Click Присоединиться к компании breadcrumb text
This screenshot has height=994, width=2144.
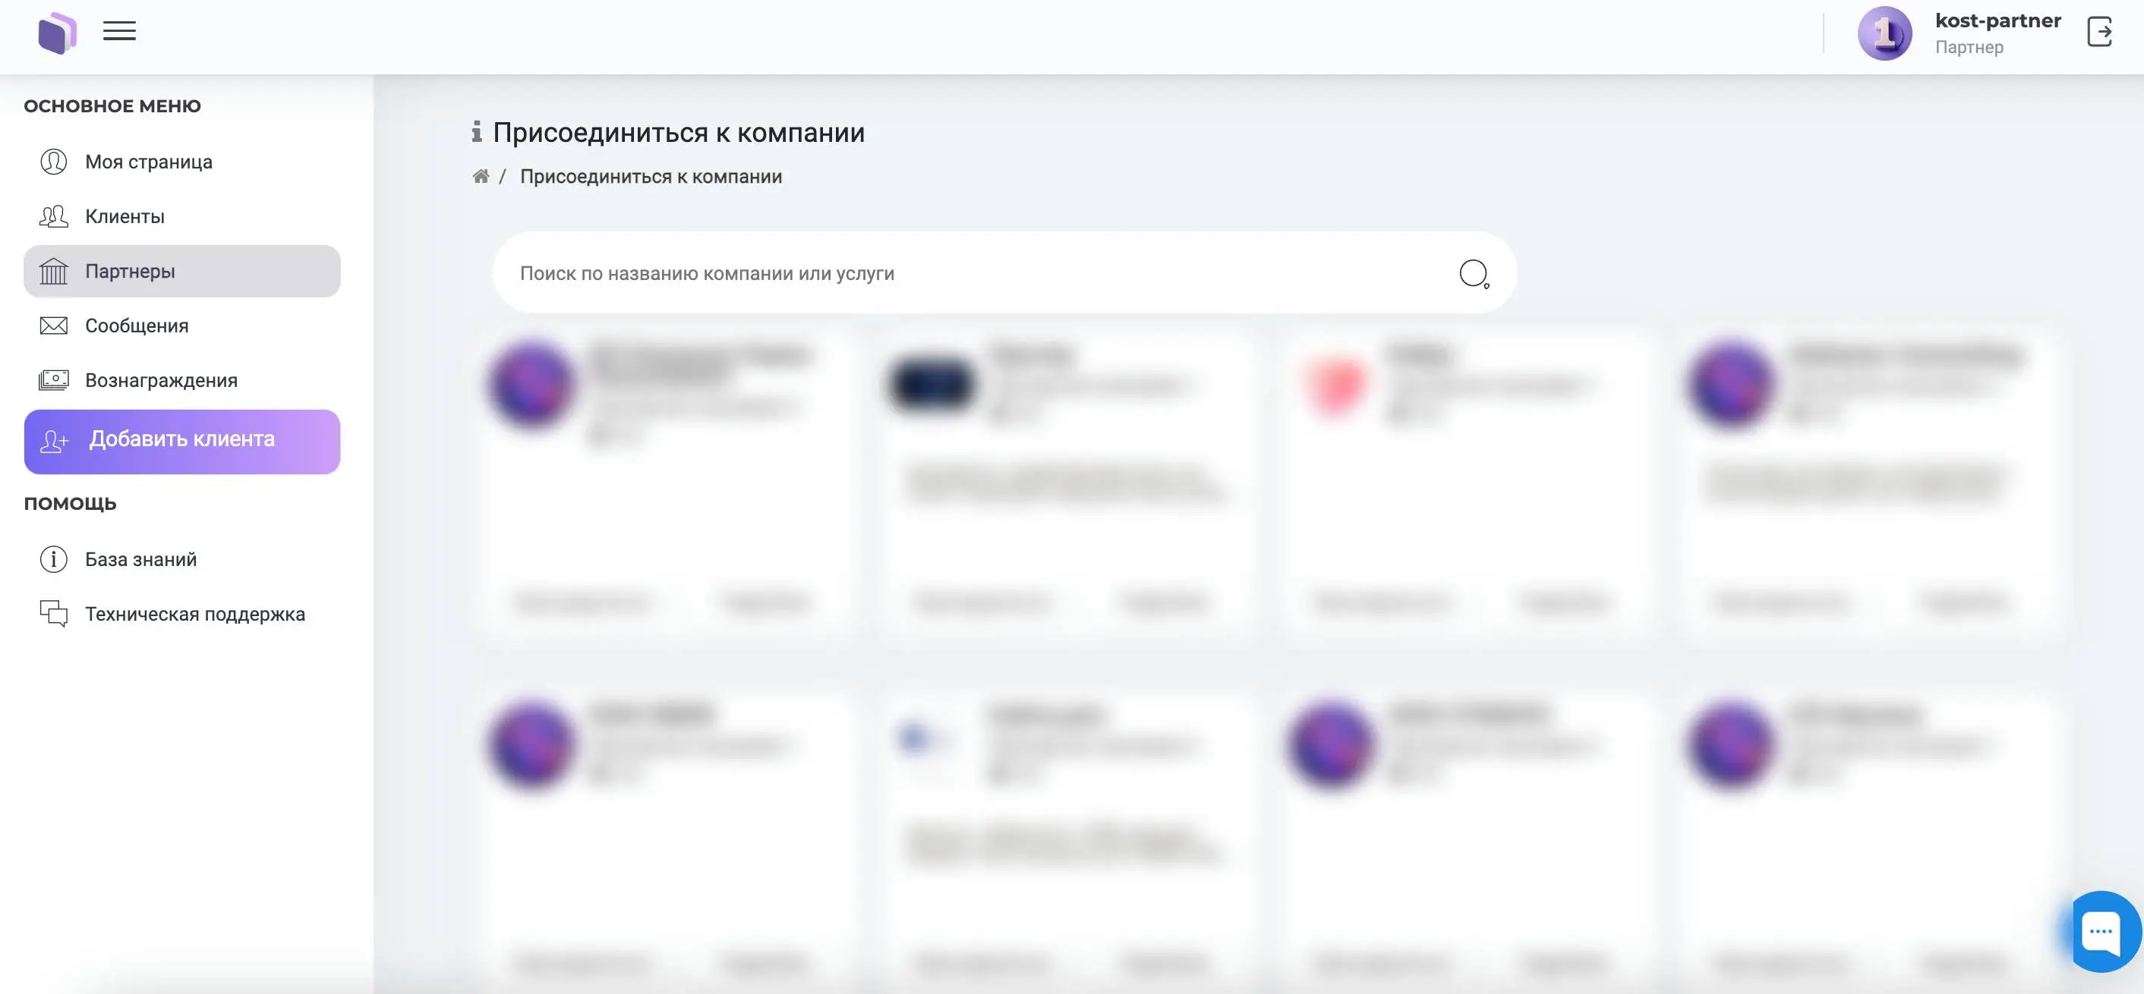coord(651,176)
